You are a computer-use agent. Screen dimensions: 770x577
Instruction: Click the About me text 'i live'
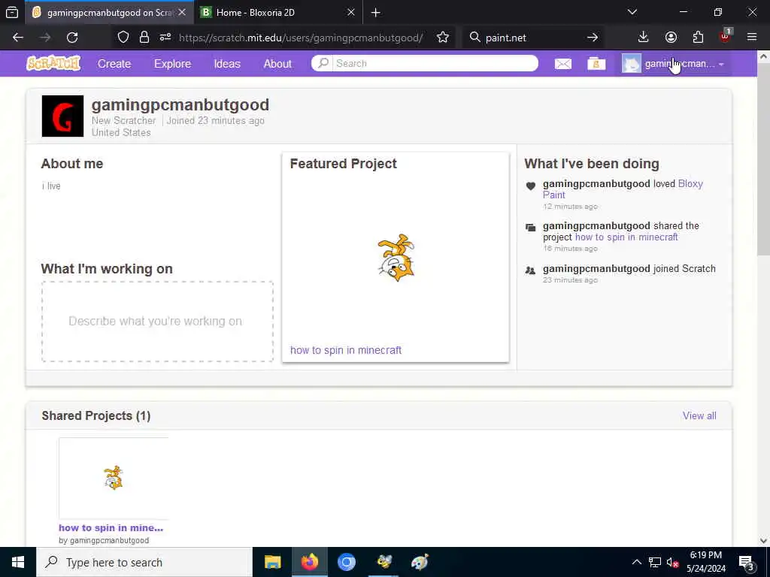(x=51, y=186)
